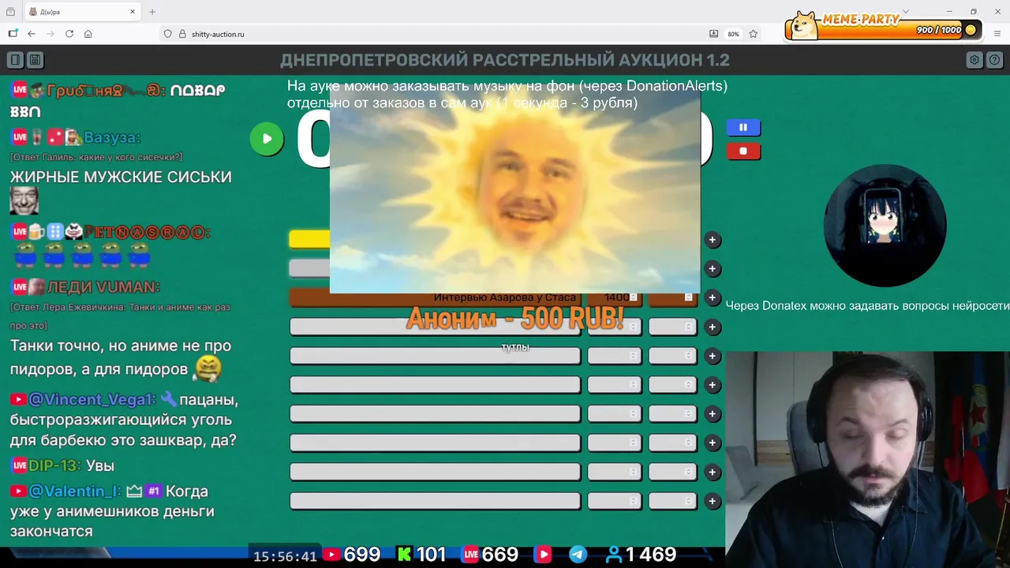Toggle the sidebar panel icon in auction header
This screenshot has height=568, width=1010.
(x=15, y=60)
